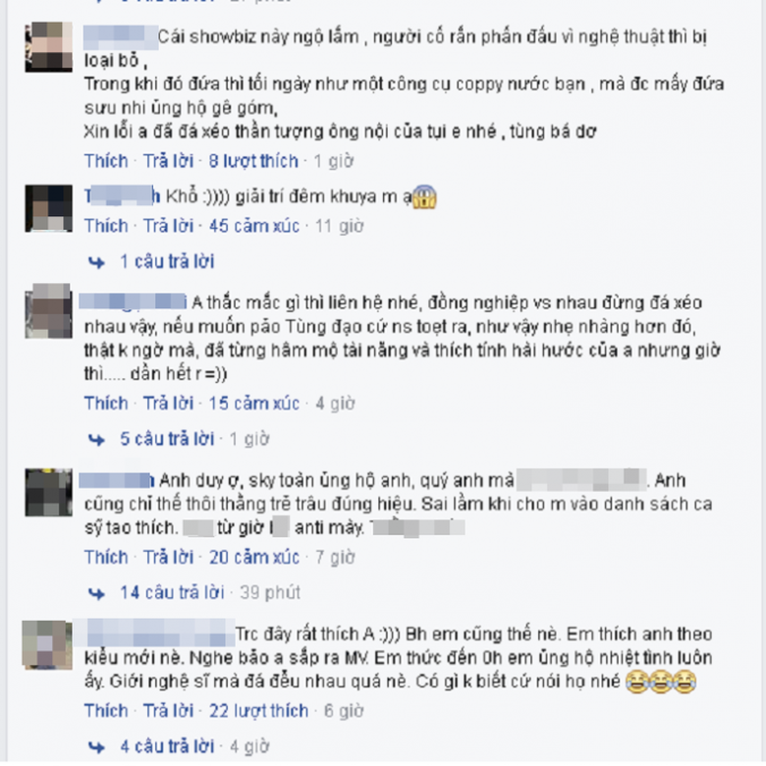The height and width of the screenshot is (766, 766).
Task: Reply to the comment with '45 cảm xúc'
Action: [168, 226]
